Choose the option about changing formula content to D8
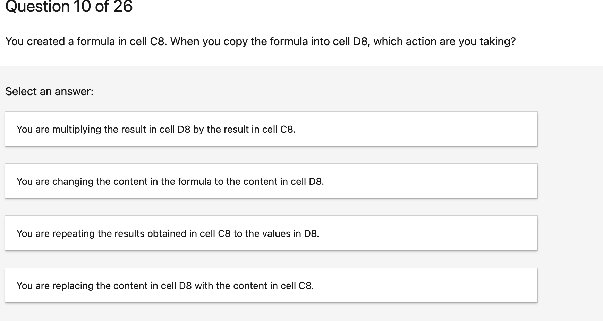 (x=271, y=181)
